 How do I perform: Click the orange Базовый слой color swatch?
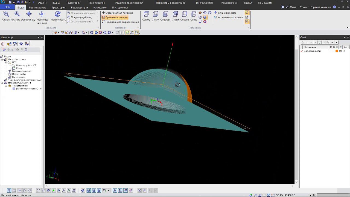click(x=337, y=51)
